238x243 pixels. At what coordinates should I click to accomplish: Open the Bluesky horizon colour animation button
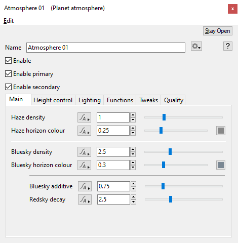click(84, 165)
